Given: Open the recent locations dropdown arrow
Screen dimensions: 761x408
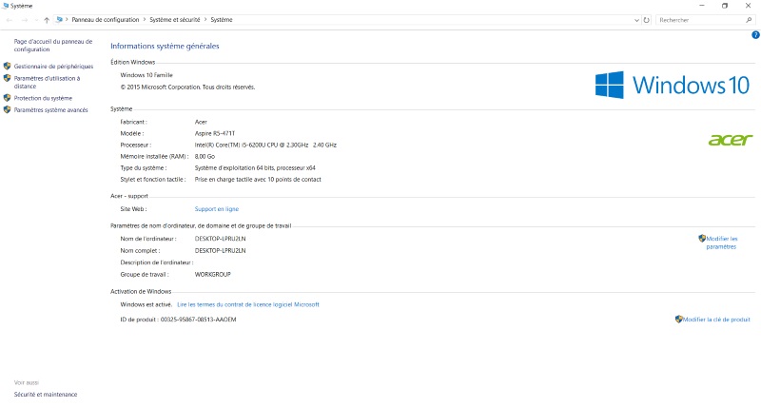Looking at the screenshot, I should point(36,20).
